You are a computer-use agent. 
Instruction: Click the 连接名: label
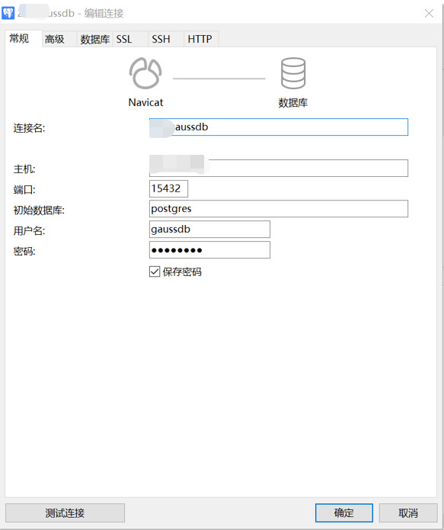[29, 128]
